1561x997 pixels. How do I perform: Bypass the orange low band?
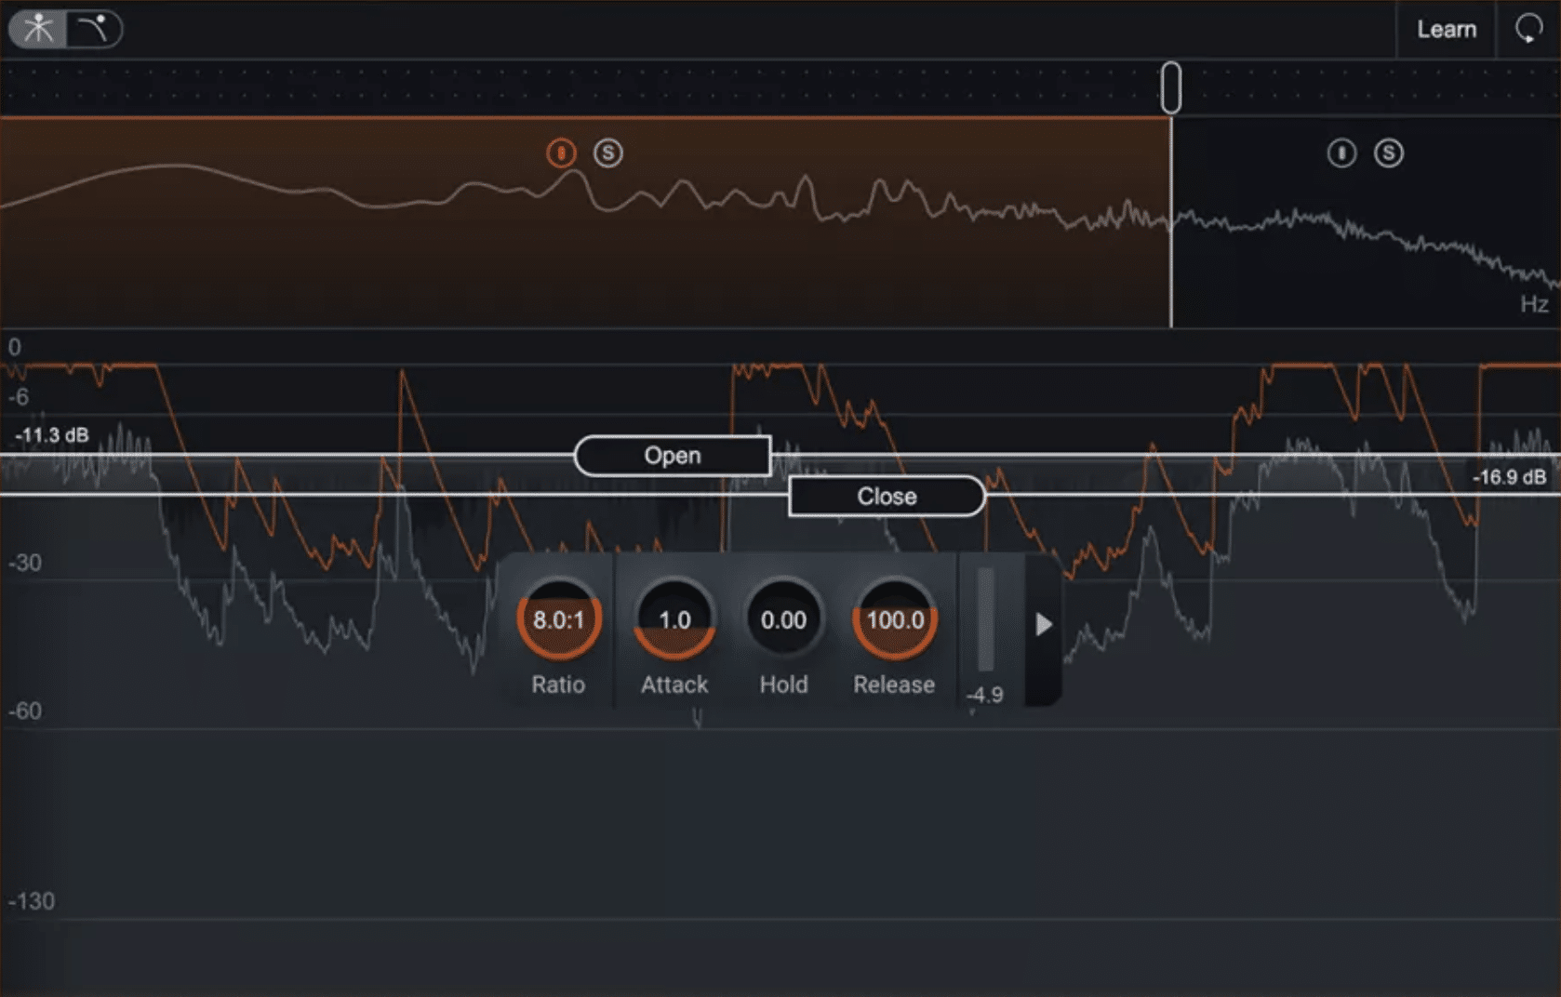click(561, 153)
